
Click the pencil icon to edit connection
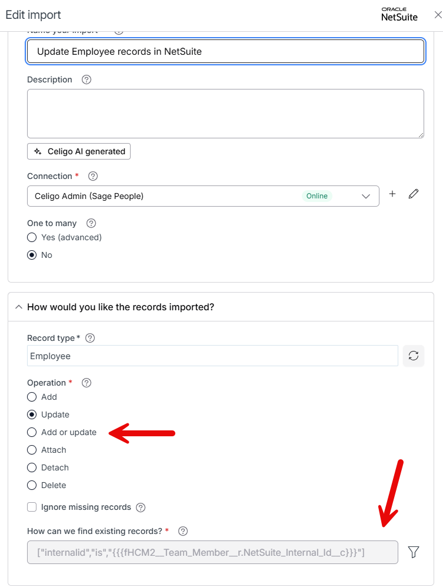[x=414, y=194]
